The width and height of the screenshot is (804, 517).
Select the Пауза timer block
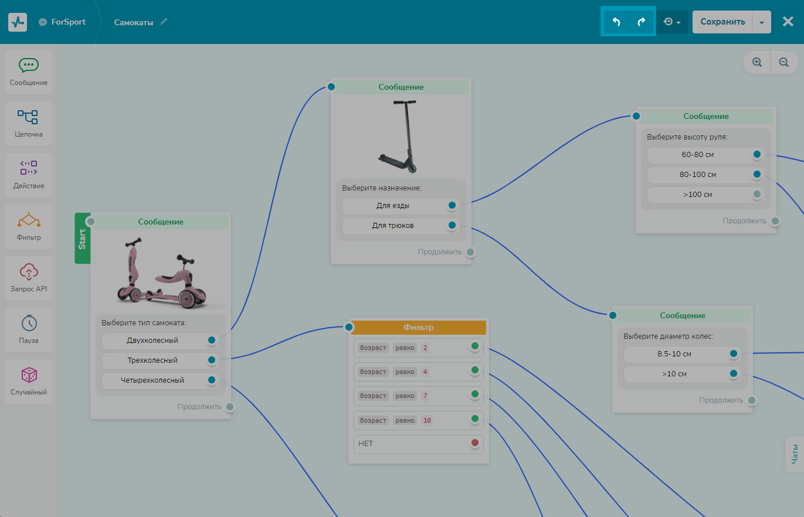(29, 330)
